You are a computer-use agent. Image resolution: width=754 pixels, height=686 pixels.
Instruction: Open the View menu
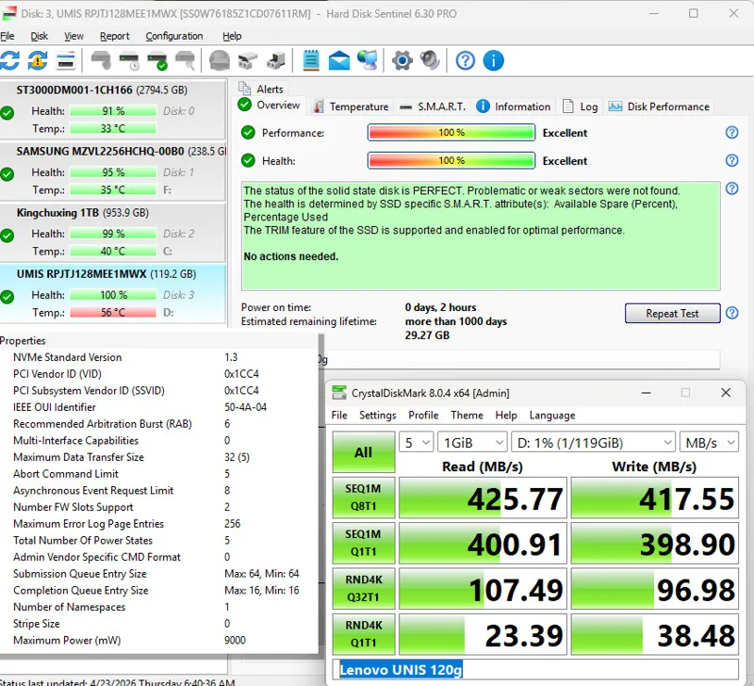click(74, 36)
